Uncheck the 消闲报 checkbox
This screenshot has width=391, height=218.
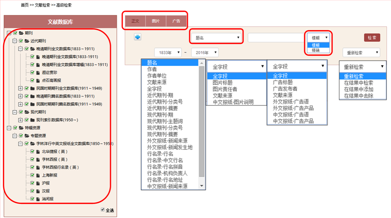pos(32,199)
